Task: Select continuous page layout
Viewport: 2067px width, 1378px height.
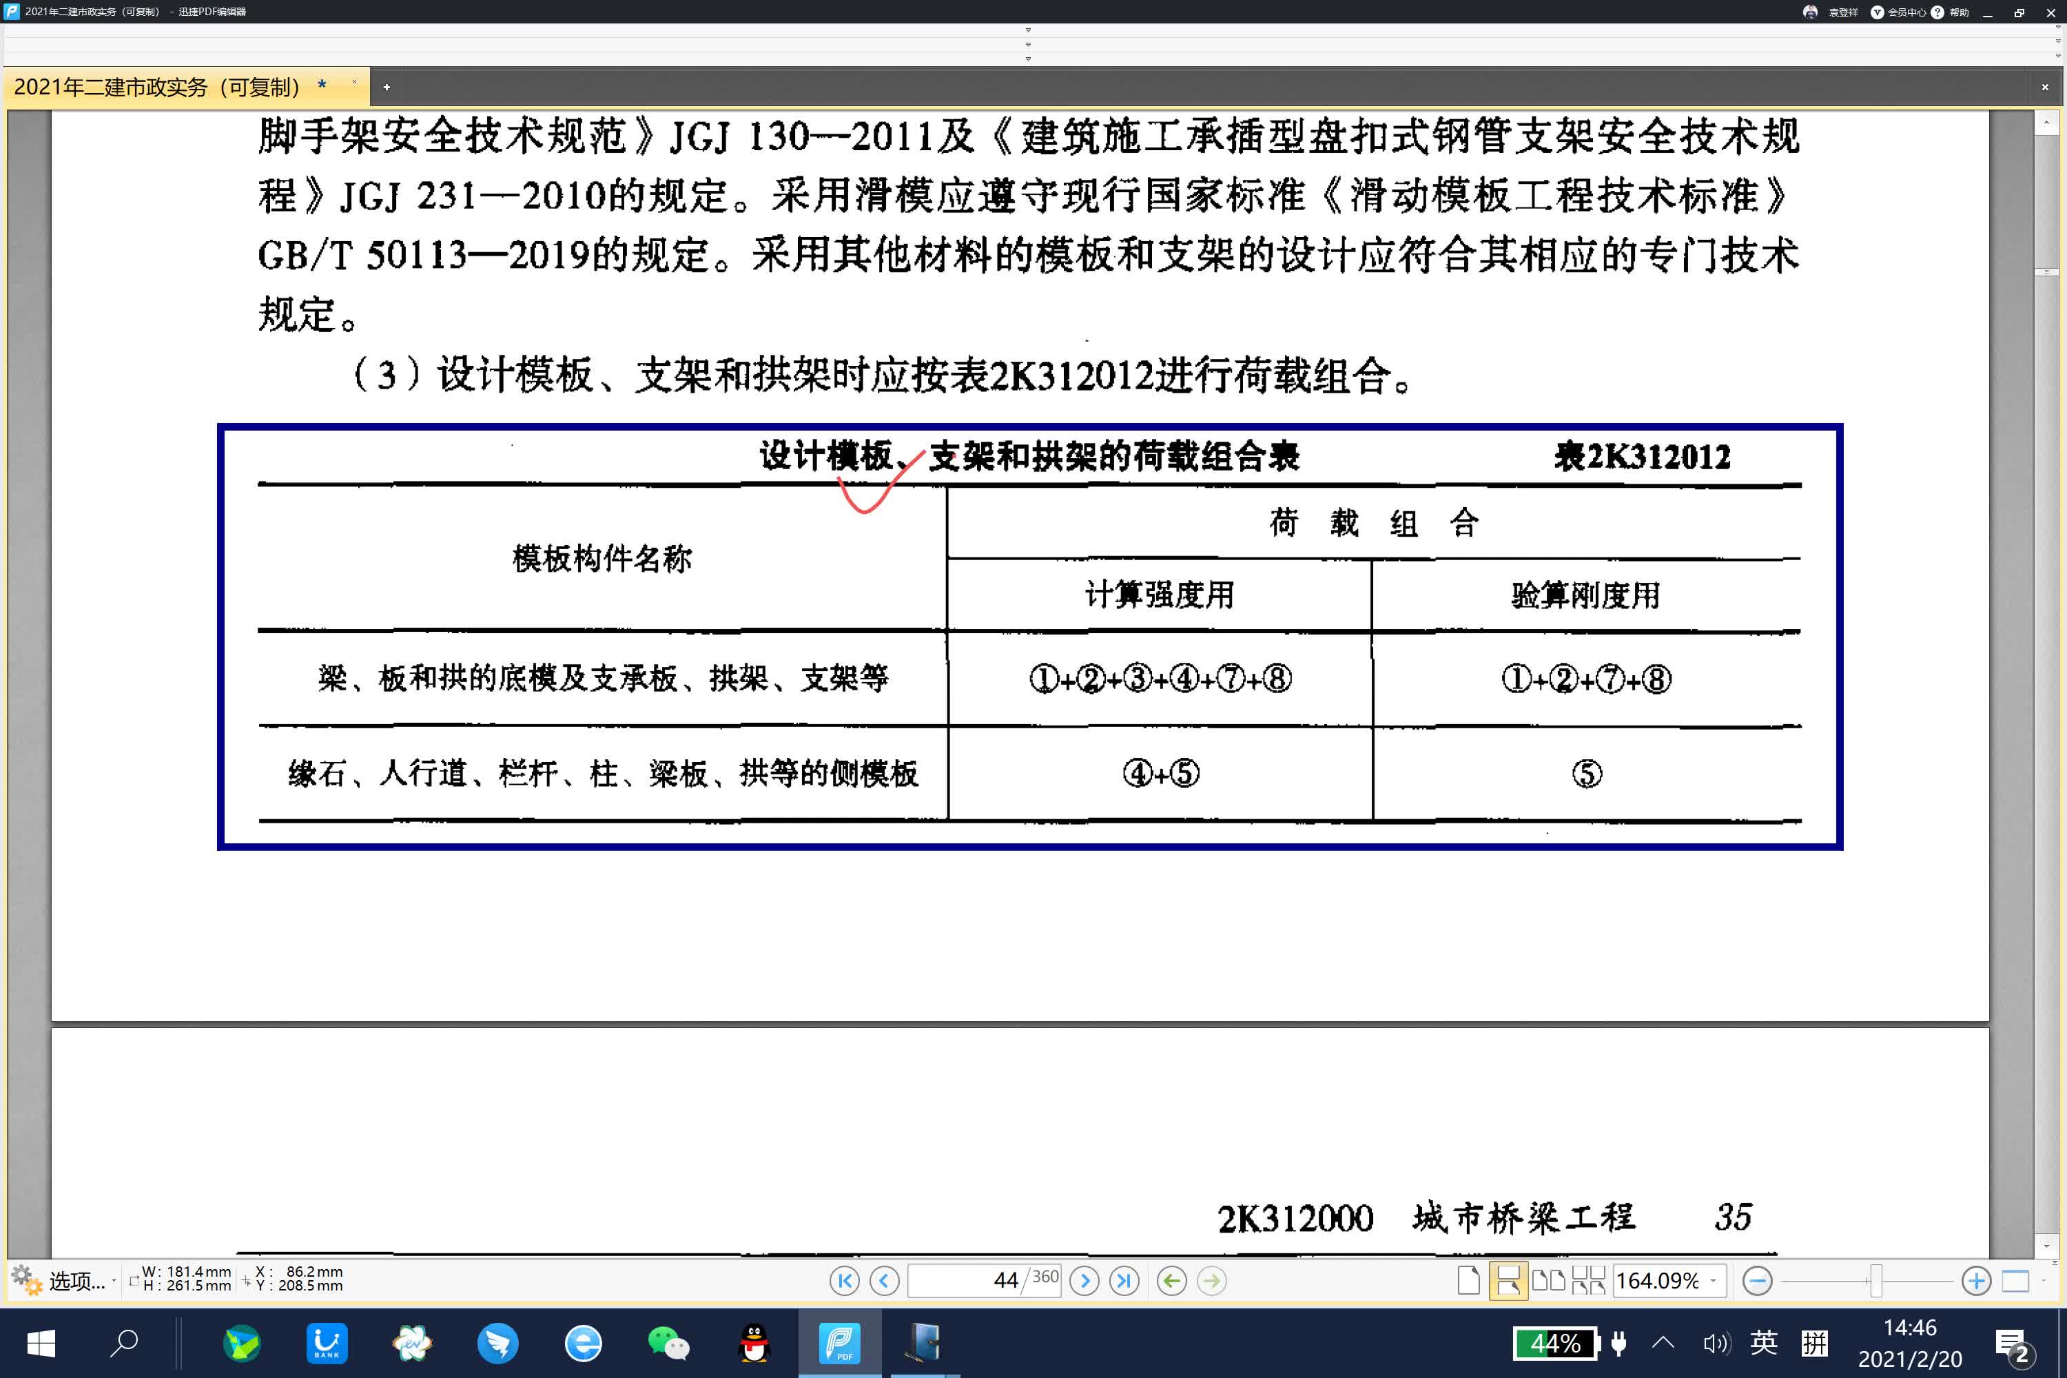Action: (x=1508, y=1280)
